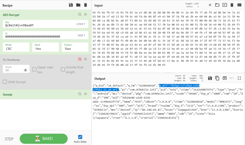
Task: Maximise the output pane
Action: tap(239, 78)
